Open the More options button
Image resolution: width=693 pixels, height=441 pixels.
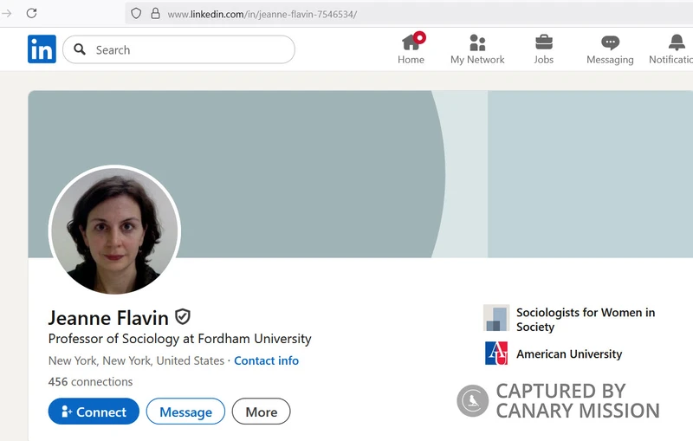pos(262,412)
